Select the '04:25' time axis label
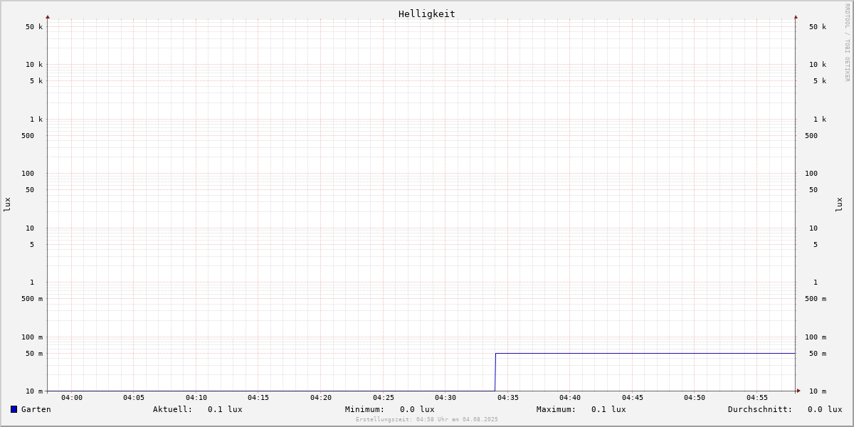 384,398
